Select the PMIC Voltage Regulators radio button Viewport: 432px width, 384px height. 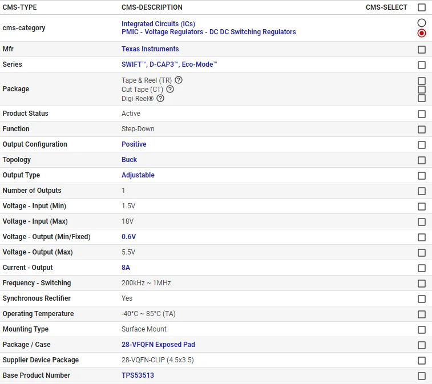(422, 33)
